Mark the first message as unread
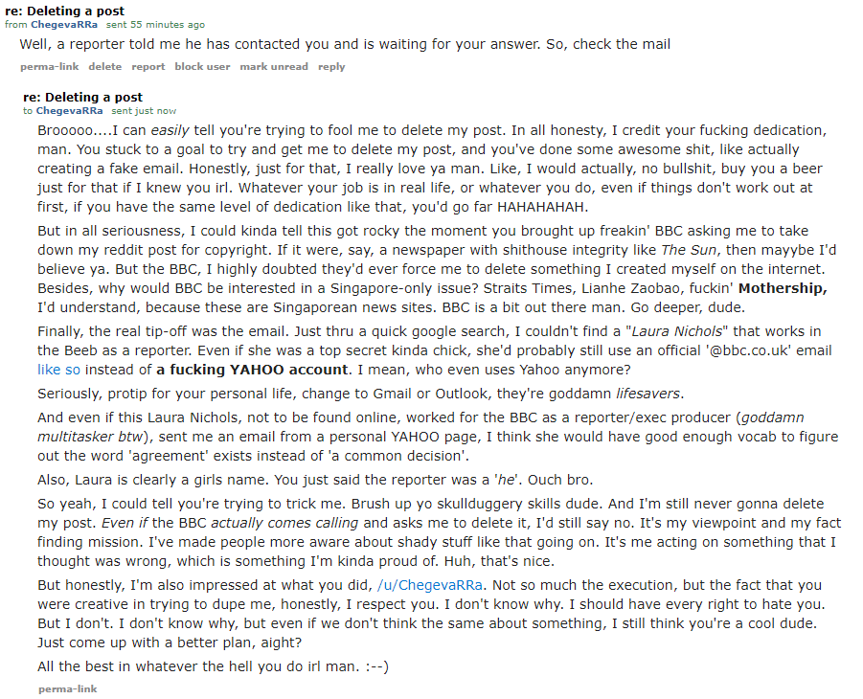The height and width of the screenshot is (699, 863). [x=274, y=67]
